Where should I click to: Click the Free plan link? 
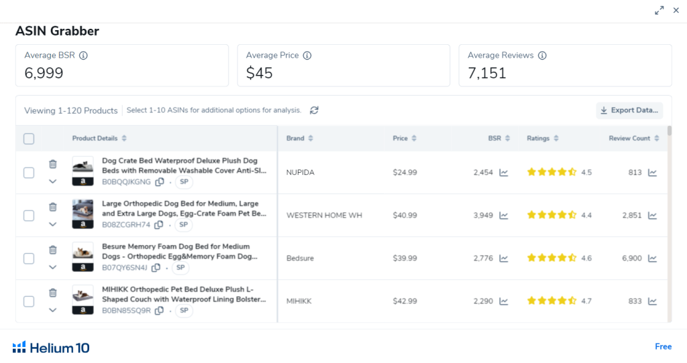(x=664, y=346)
